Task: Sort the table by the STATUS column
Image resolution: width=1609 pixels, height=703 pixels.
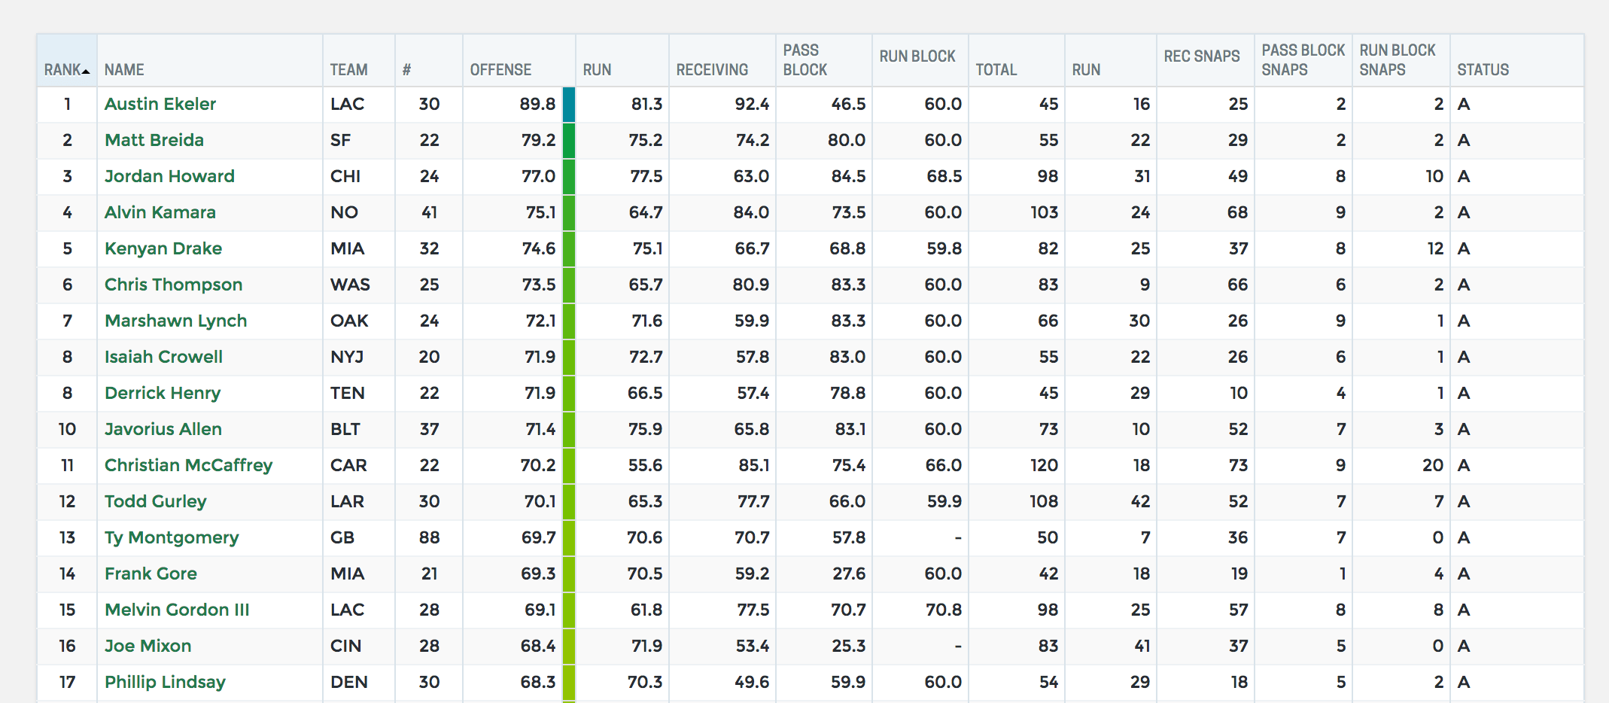Action: pos(1482,69)
